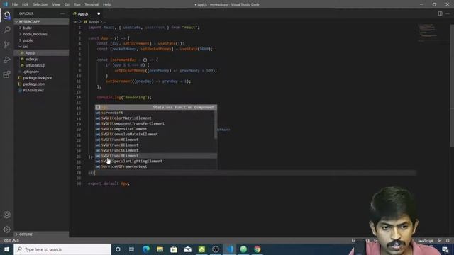Open the Edit menu
This screenshot has height=255, width=454.
(26, 4)
